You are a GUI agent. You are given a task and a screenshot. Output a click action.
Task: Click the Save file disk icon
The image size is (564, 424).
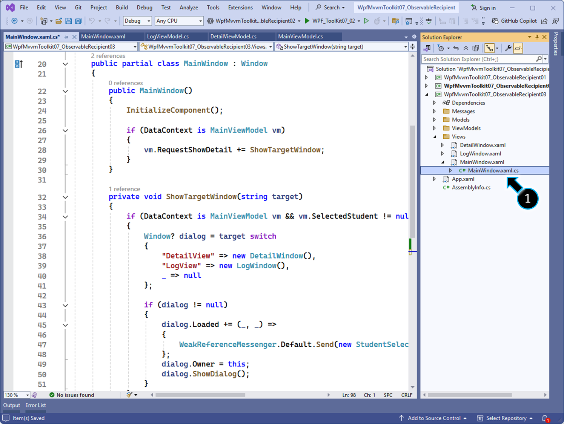[69, 21]
